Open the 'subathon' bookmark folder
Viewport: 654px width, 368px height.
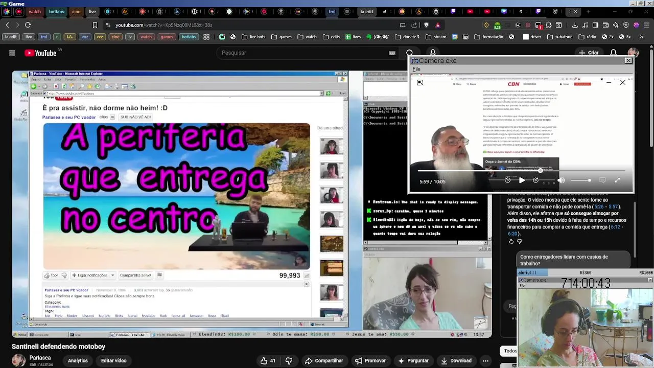point(559,37)
